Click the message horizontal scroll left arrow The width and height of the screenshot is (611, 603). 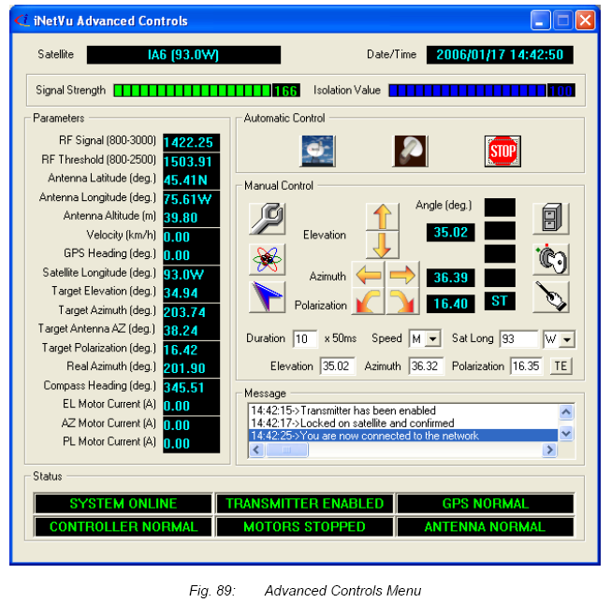pos(256,450)
